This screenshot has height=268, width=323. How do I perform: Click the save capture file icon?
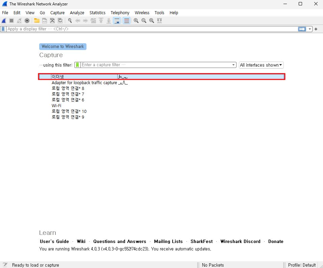45,21
